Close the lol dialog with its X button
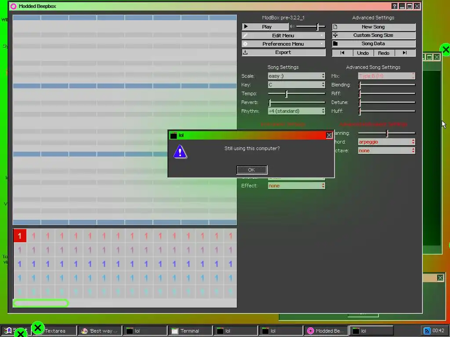Image resolution: width=450 pixels, height=337 pixels. 329,135
